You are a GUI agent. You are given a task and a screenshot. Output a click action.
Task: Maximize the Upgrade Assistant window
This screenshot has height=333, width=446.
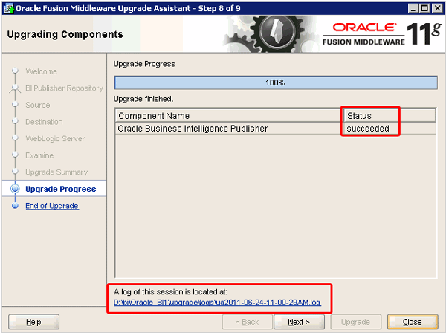pos(424,8)
